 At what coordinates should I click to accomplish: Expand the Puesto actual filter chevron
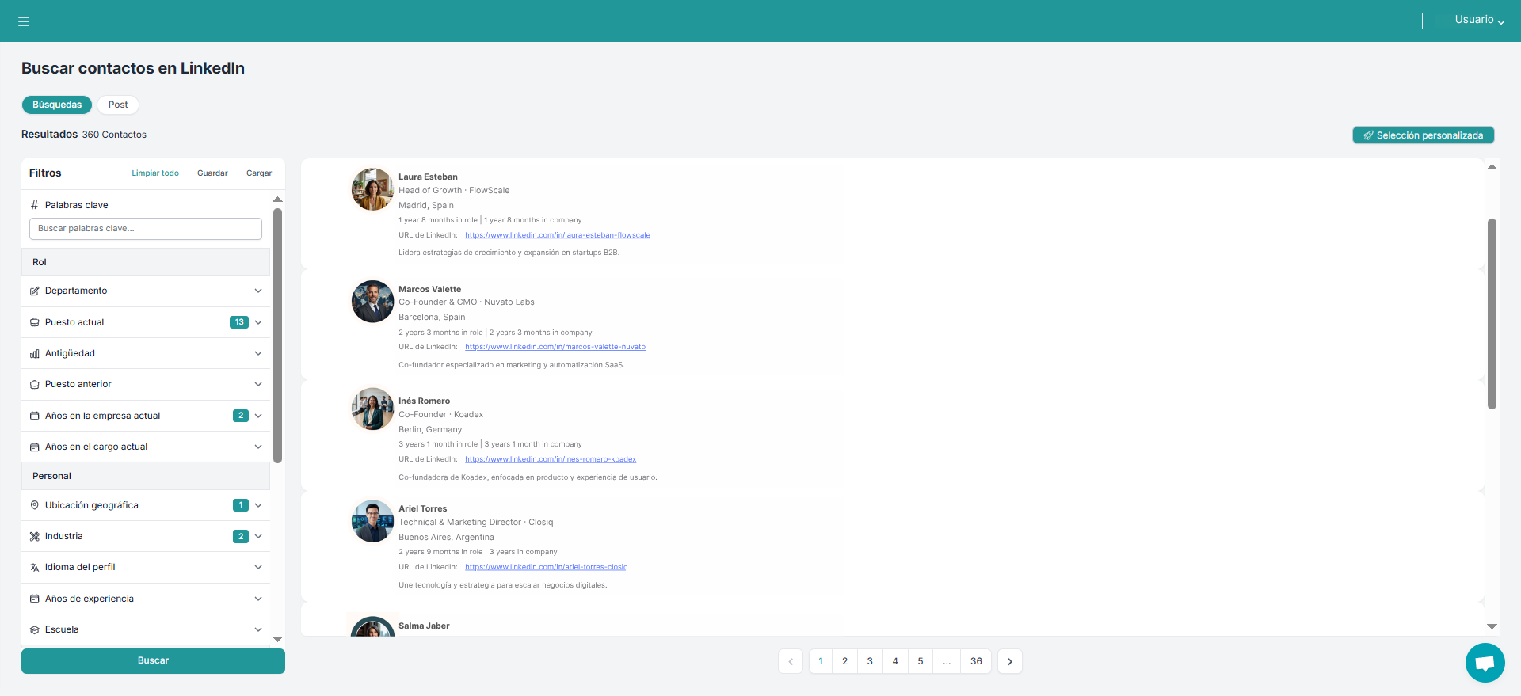258,322
